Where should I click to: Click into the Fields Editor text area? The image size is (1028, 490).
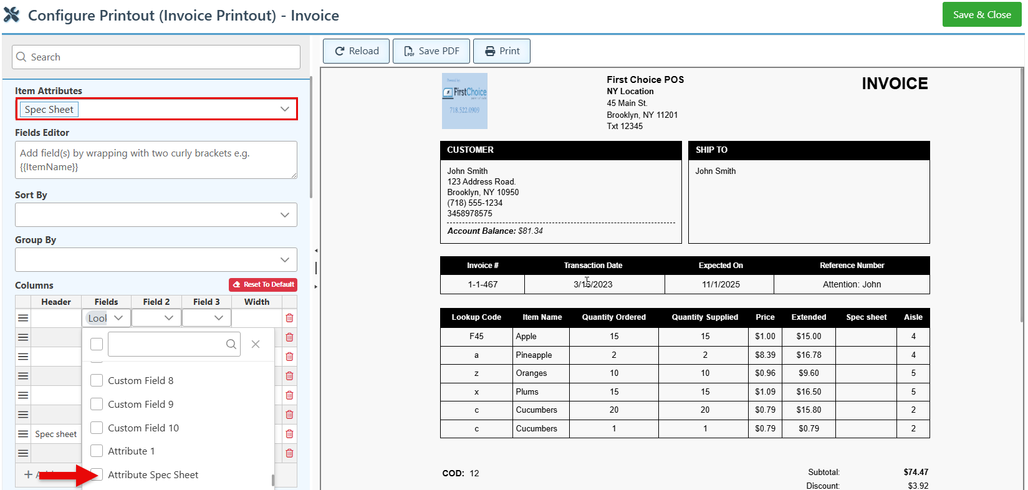tap(156, 160)
